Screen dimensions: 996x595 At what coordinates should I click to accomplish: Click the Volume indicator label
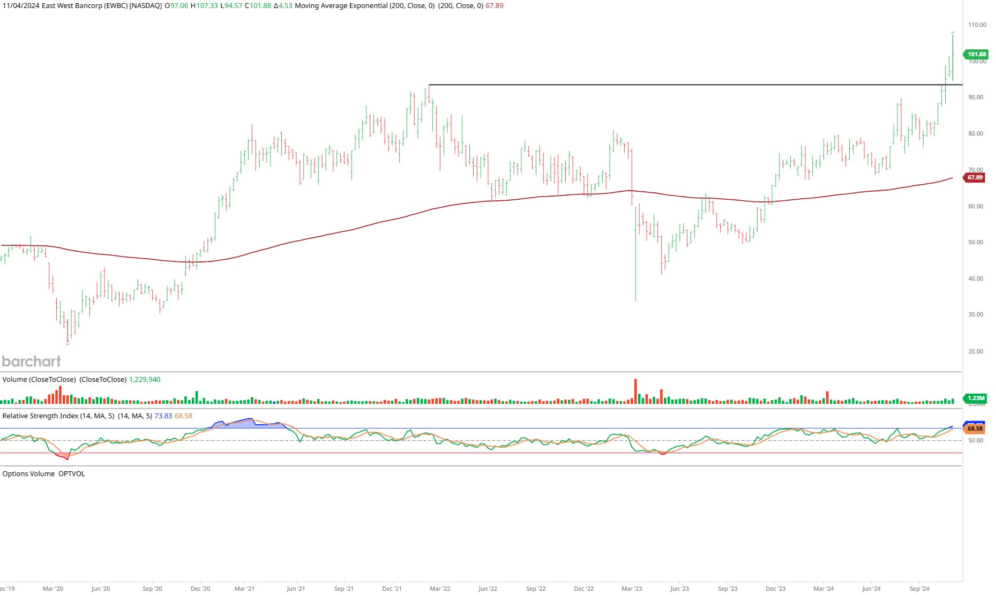pos(39,379)
